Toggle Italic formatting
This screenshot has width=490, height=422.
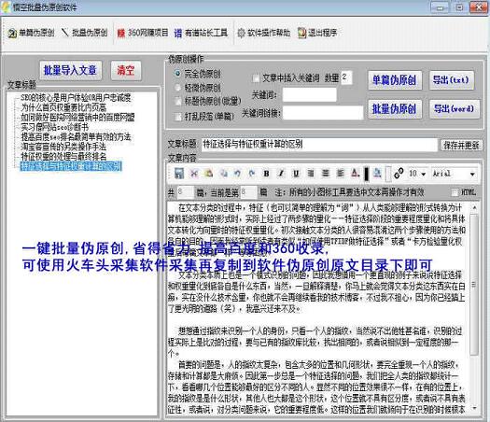point(281,174)
